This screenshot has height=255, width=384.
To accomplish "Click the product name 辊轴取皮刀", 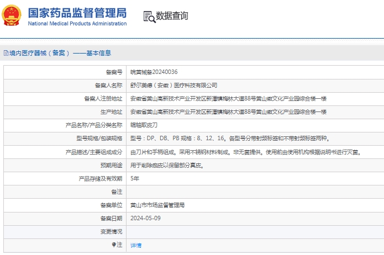I will [x=144, y=125].
